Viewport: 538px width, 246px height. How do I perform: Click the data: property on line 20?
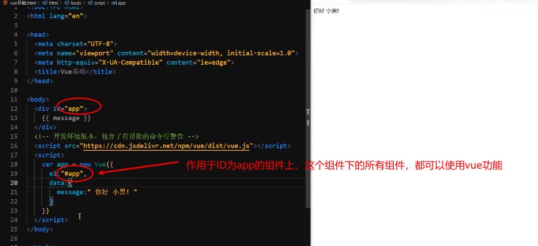pos(59,183)
